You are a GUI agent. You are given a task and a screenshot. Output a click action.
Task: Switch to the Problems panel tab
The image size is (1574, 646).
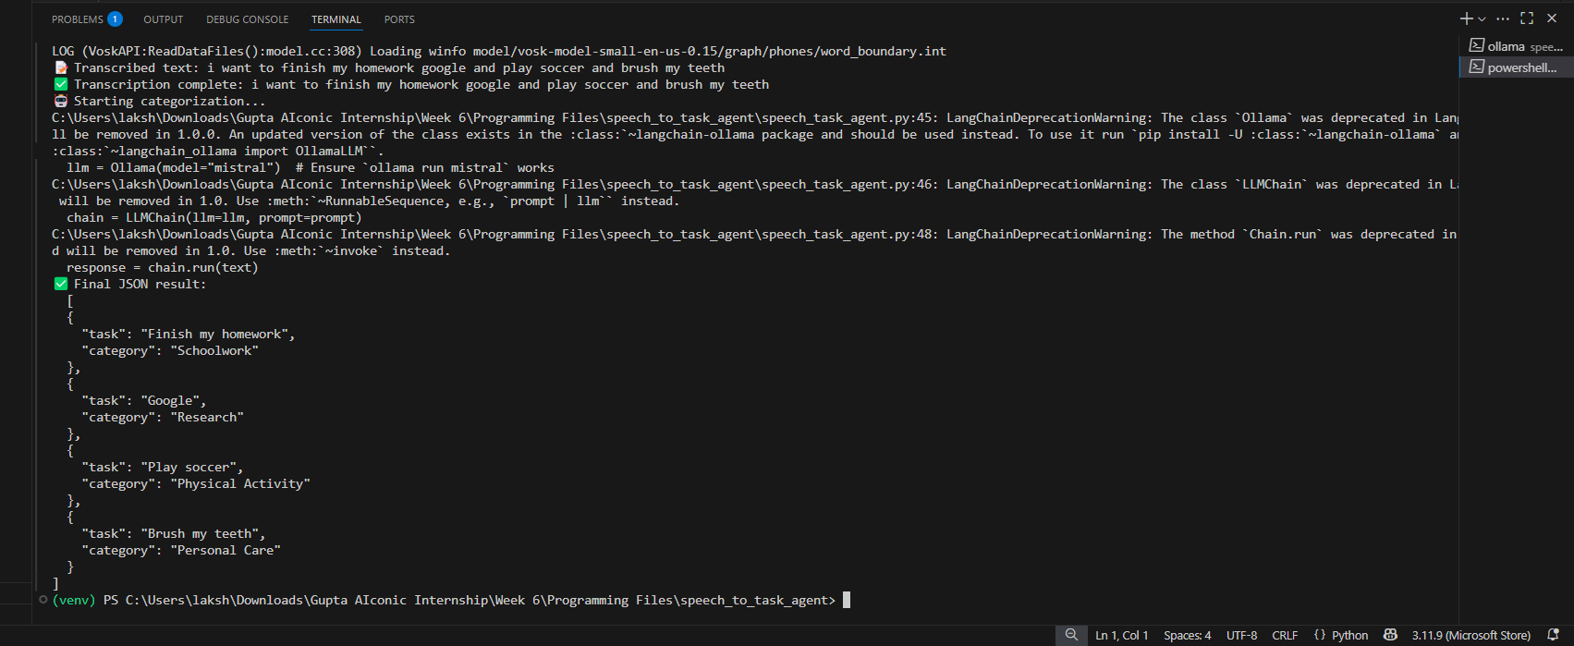pos(78,19)
